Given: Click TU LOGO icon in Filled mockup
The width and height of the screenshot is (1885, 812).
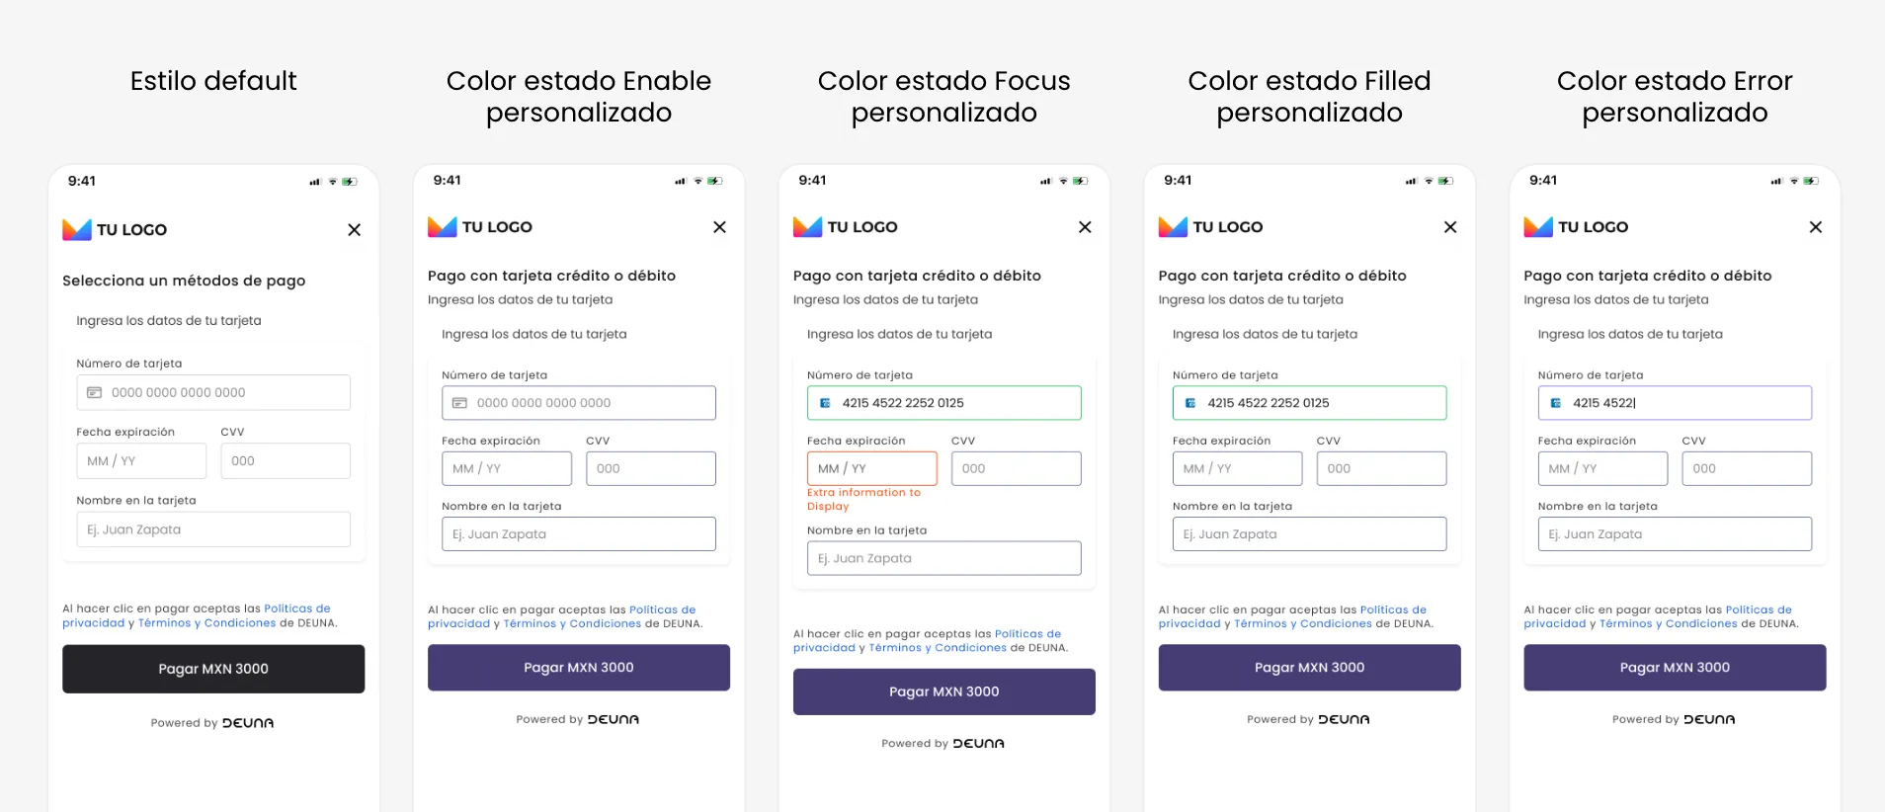Looking at the screenshot, I should click(1173, 227).
